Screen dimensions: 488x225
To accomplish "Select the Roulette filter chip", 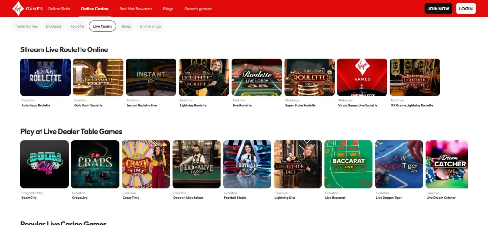I will coord(77,26).
